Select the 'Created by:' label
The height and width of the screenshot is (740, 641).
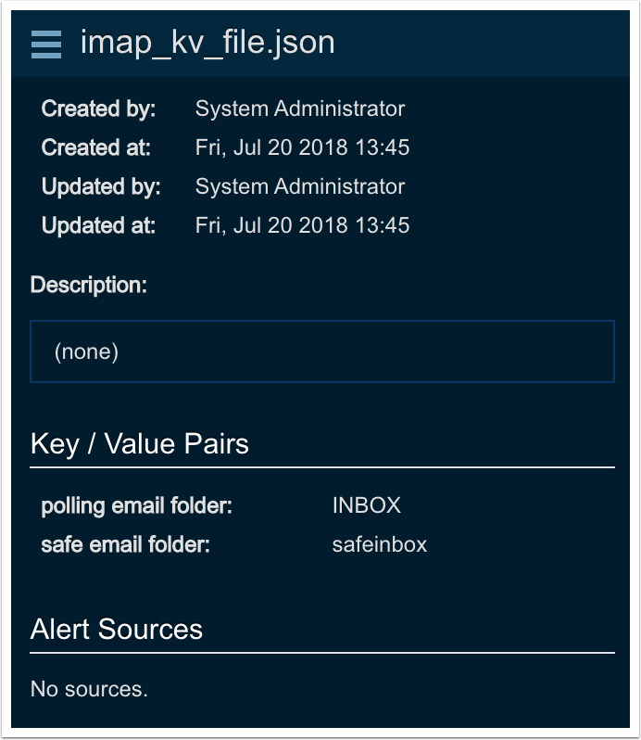pos(98,108)
